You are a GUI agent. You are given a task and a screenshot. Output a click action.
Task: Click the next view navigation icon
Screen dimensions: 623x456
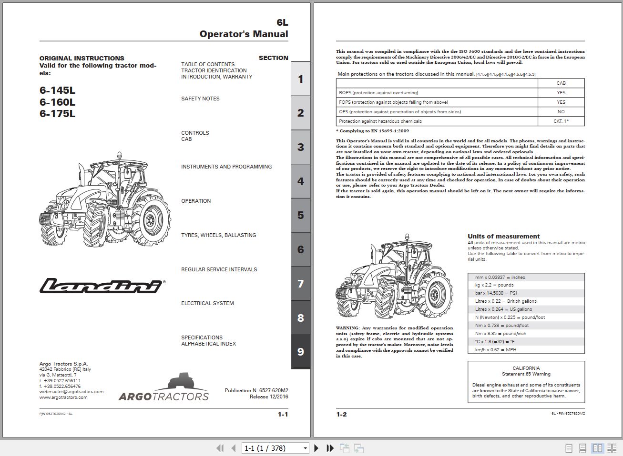coord(359,448)
